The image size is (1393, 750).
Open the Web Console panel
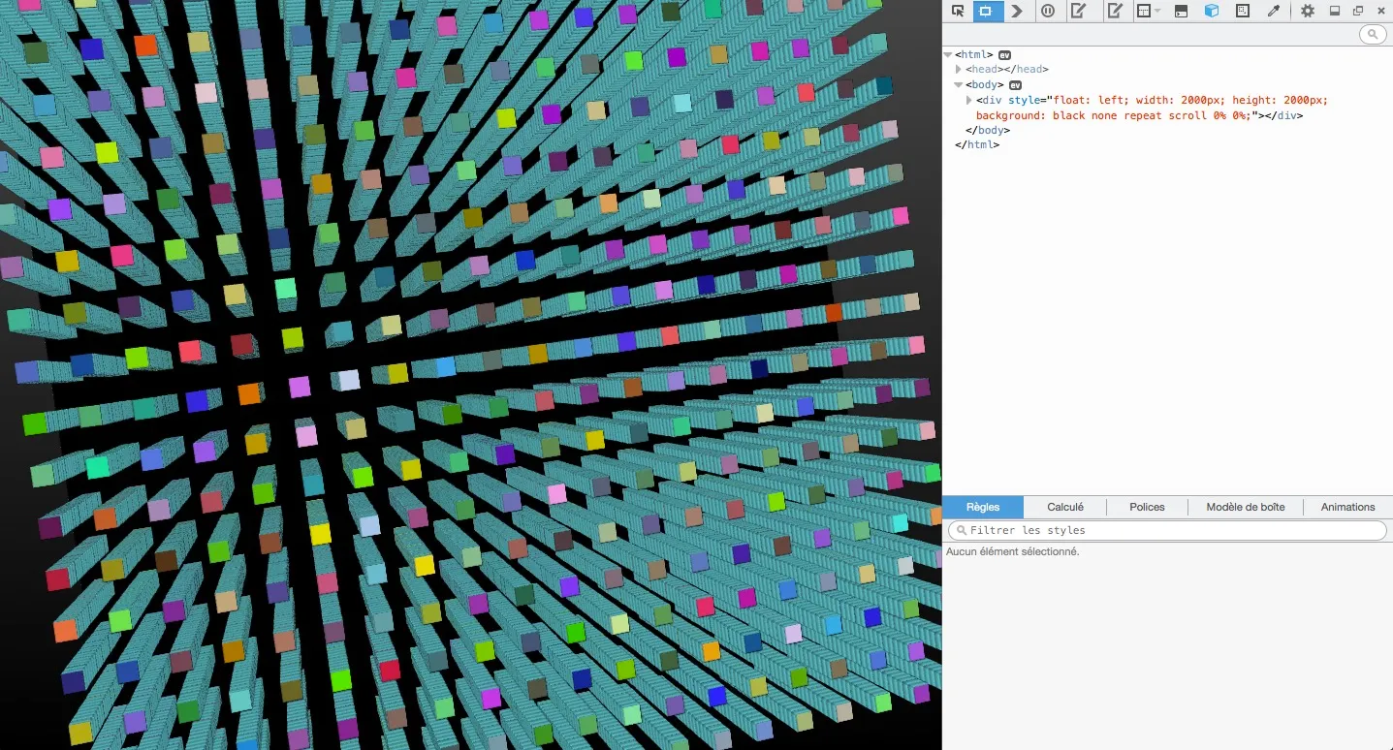(1016, 11)
